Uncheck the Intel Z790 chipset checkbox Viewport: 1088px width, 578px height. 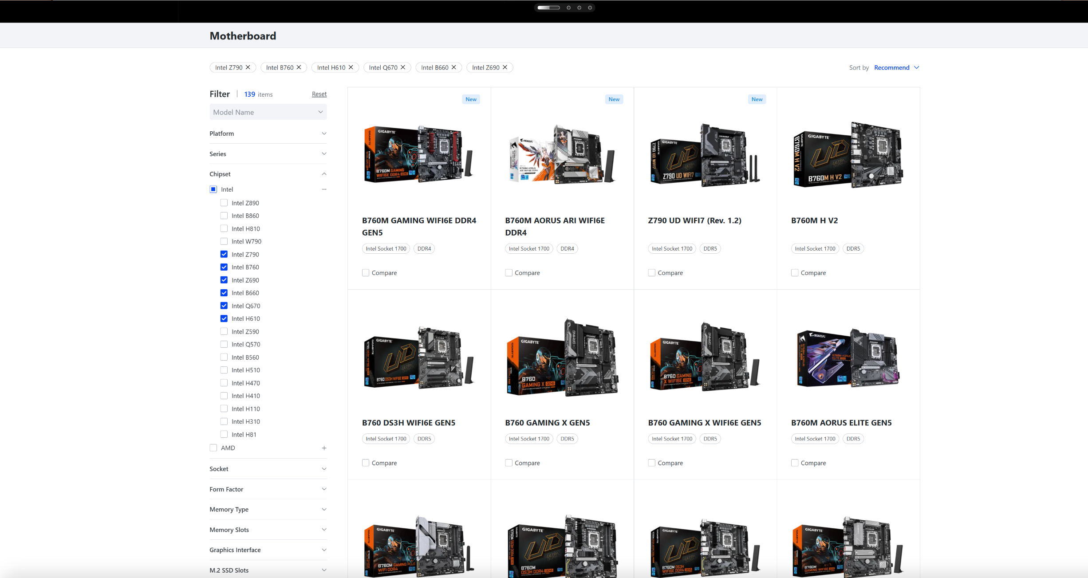224,254
